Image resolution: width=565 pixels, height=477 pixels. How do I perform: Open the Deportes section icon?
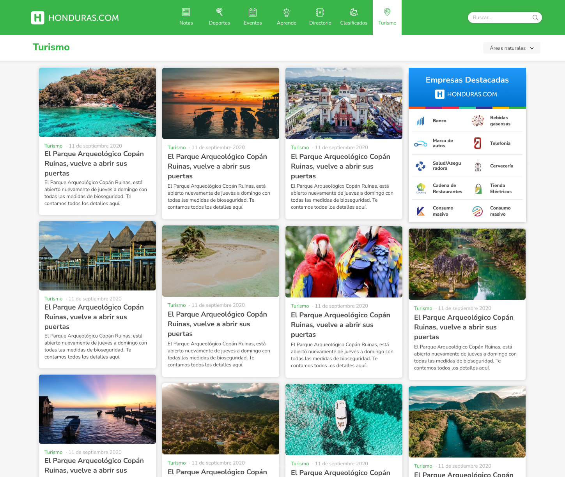point(220,12)
